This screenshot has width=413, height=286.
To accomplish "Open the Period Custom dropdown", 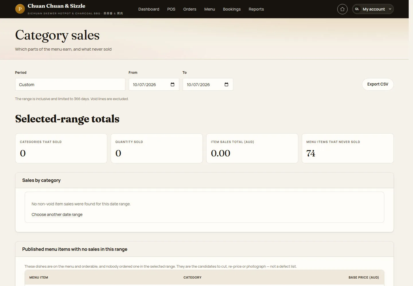I will (70, 84).
